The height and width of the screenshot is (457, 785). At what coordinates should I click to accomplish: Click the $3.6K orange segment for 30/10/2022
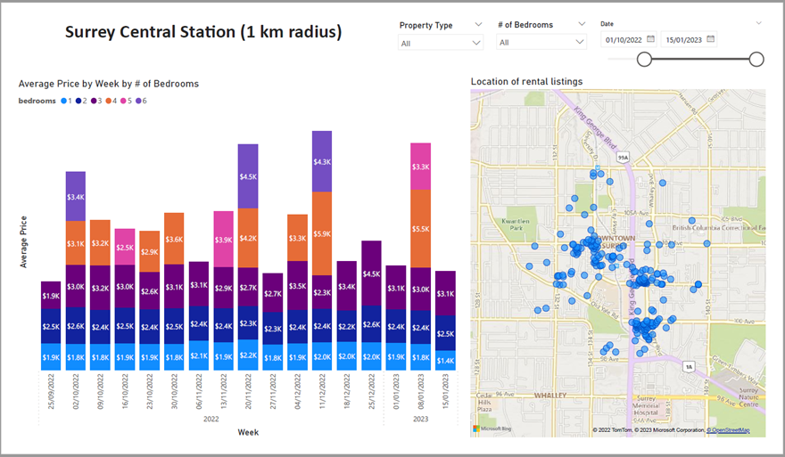tap(174, 239)
